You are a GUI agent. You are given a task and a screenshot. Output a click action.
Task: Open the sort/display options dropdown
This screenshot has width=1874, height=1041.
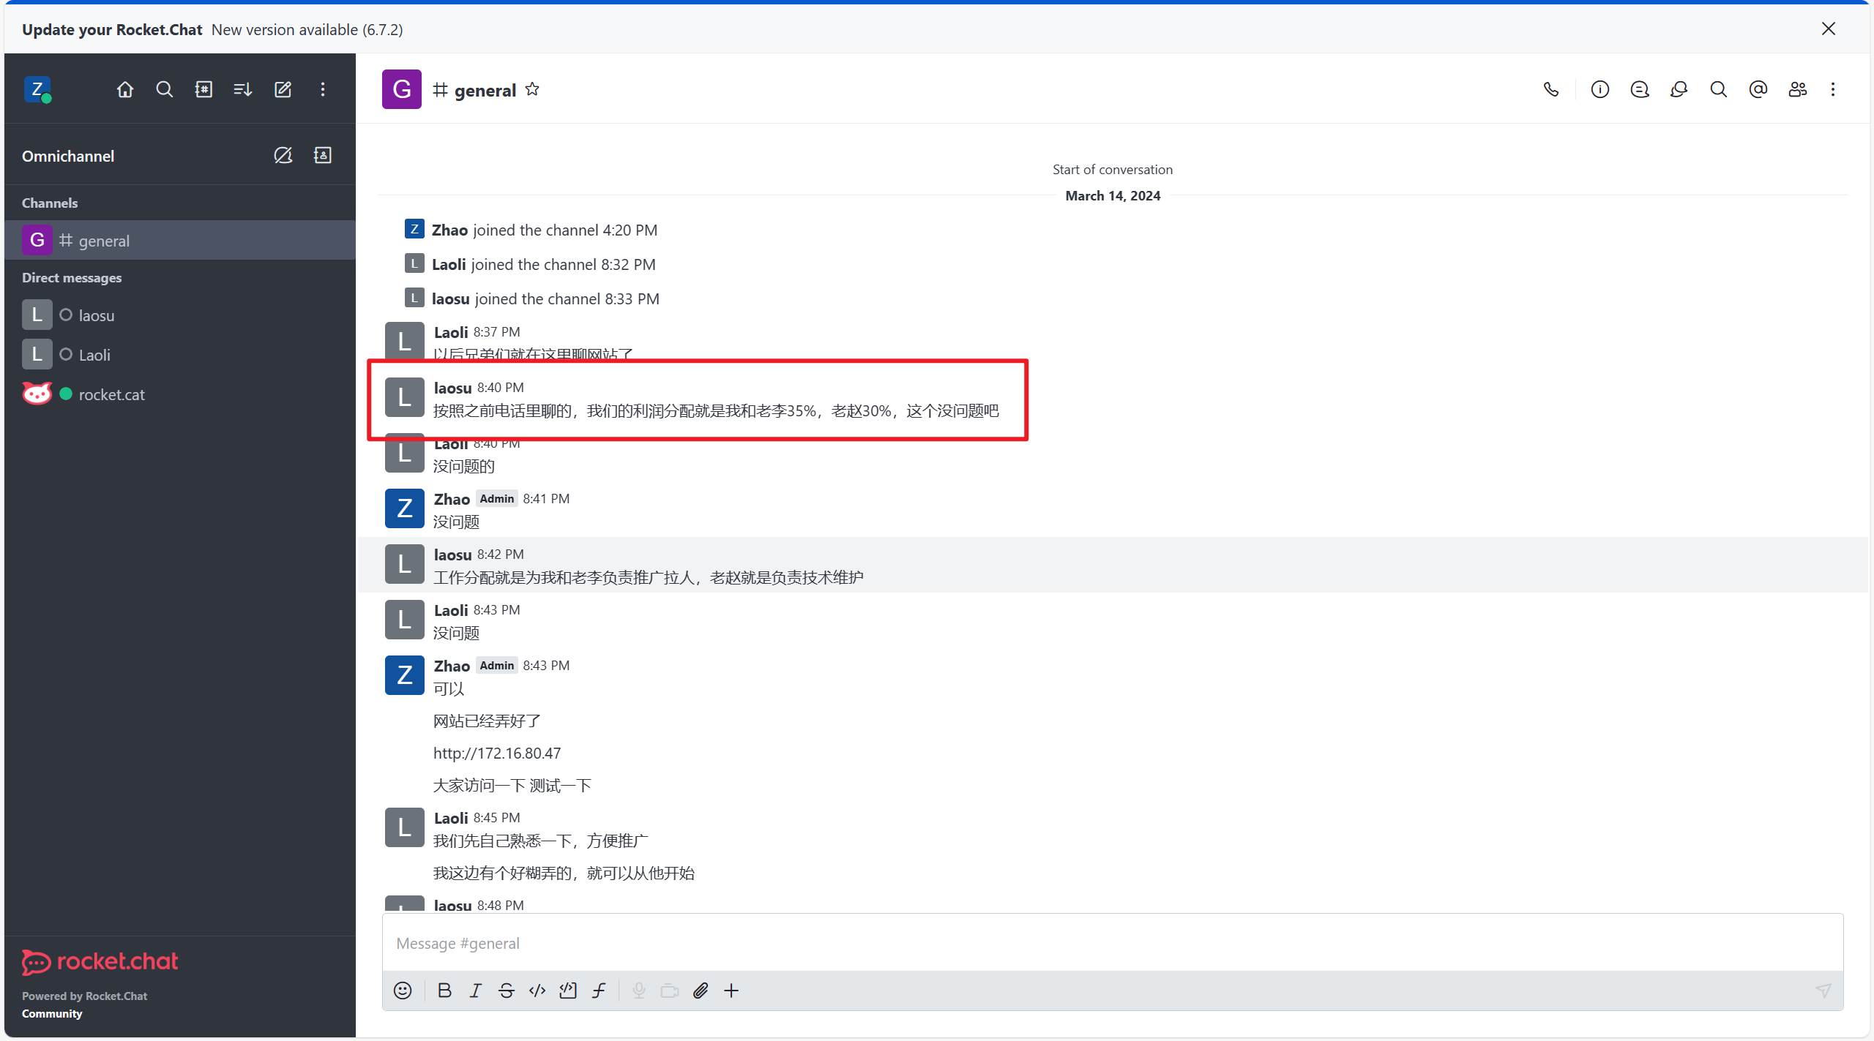click(x=243, y=89)
